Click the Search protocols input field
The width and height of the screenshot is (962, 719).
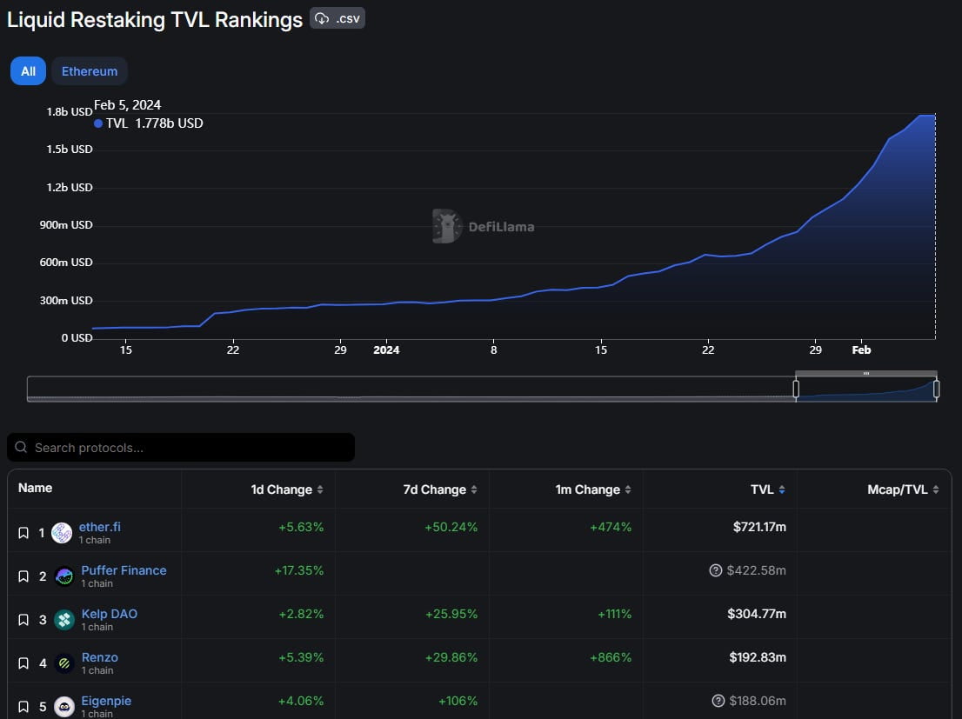pos(181,448)
